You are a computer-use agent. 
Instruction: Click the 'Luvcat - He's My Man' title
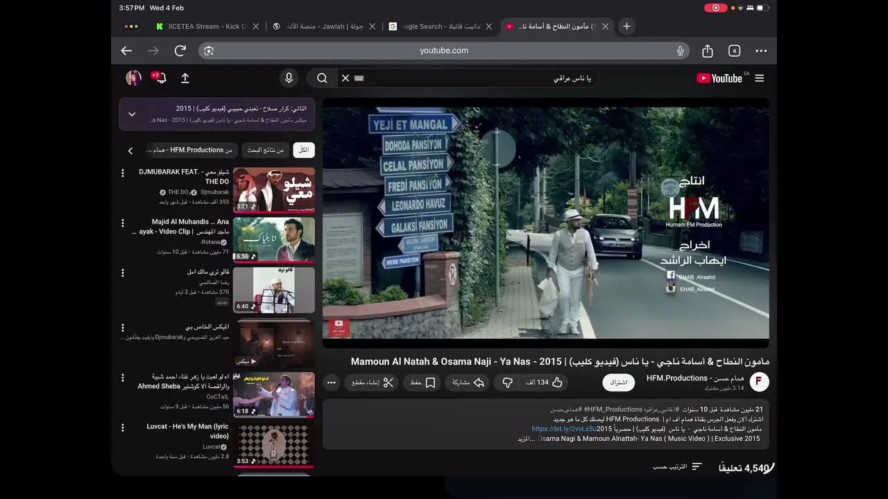tap(187, 431)
